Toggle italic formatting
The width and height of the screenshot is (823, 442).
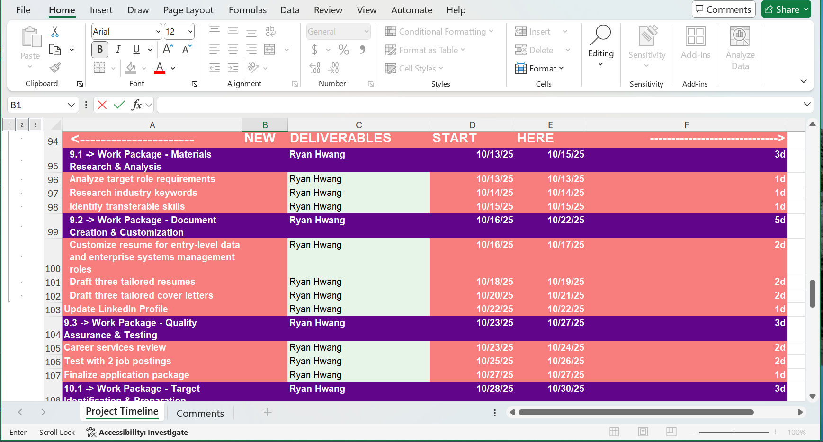(x=118, y=49)
